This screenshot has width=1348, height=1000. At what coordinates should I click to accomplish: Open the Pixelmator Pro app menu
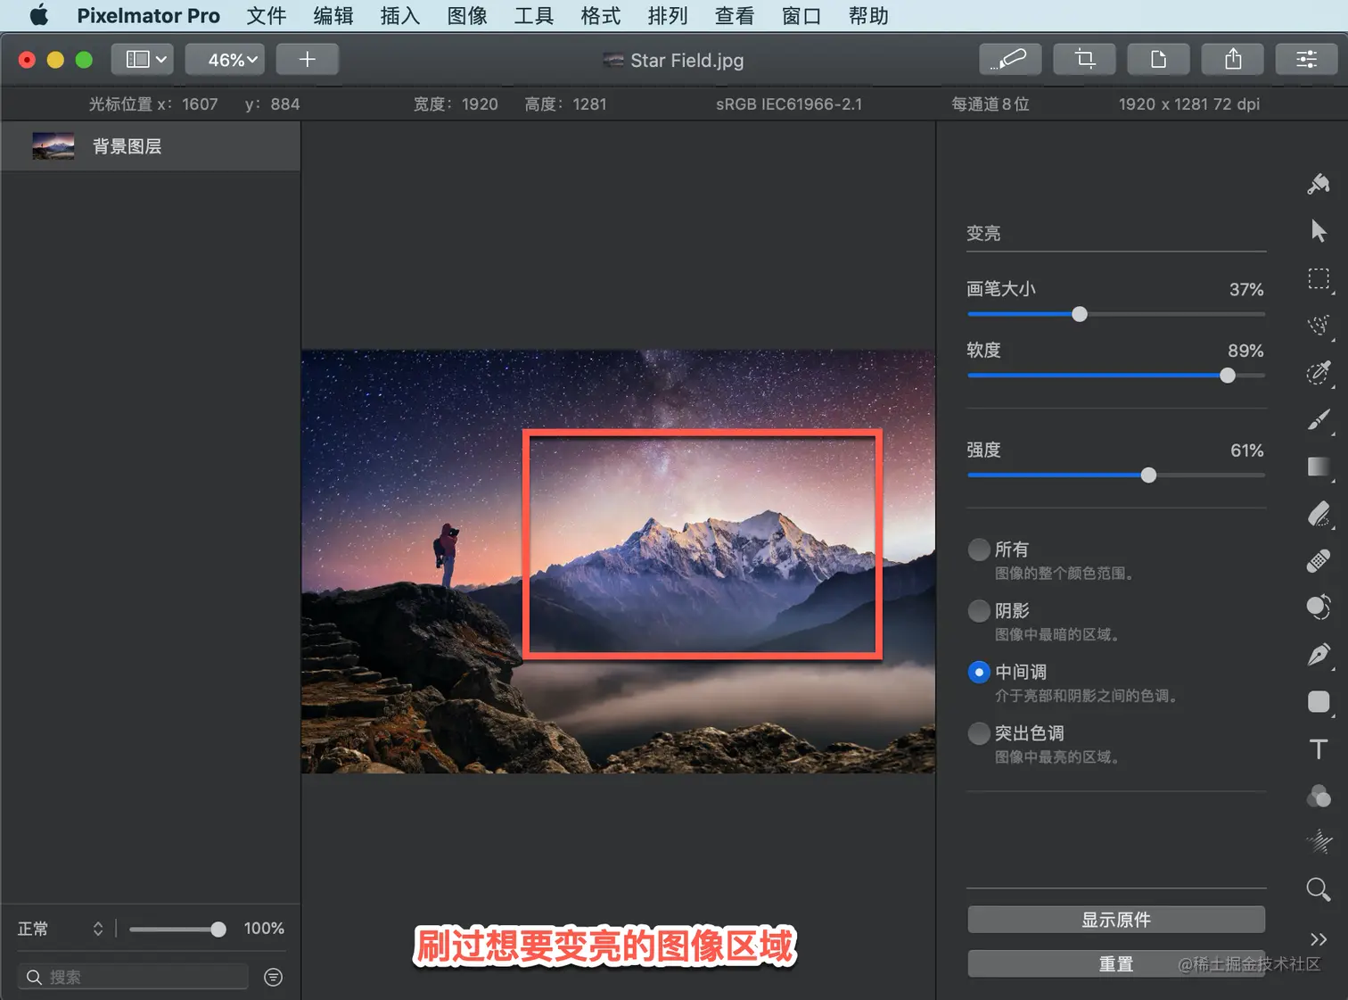click(x=148, y=16)
